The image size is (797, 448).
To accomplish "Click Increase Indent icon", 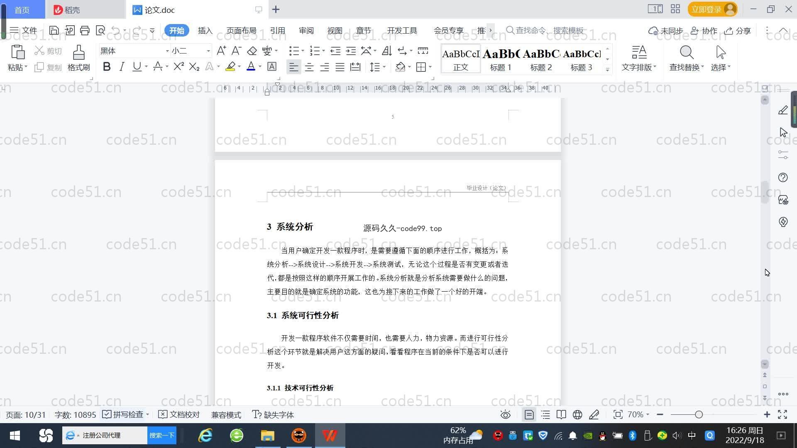I will [x=351, y=51].
